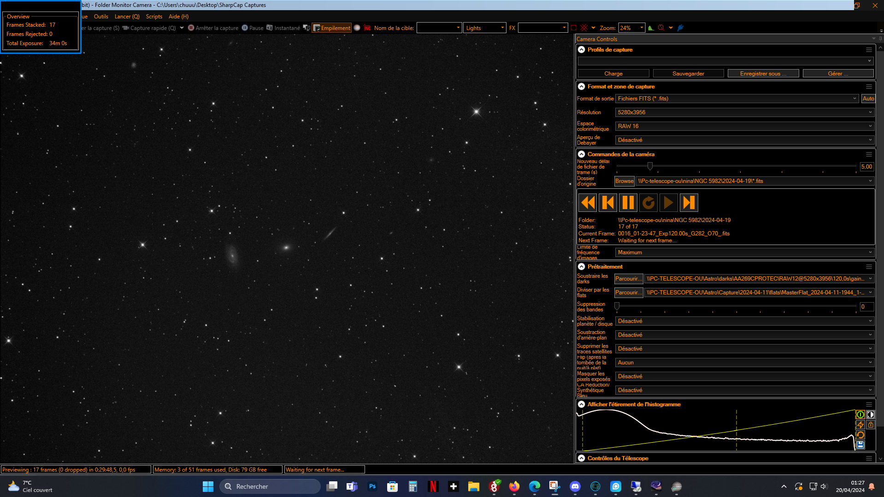Skip to the next frame button
This screenshot has height=497, width=884.
coord(689,203)
